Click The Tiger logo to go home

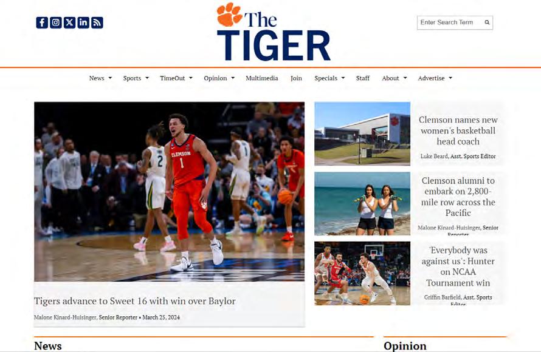pos(274,32)
